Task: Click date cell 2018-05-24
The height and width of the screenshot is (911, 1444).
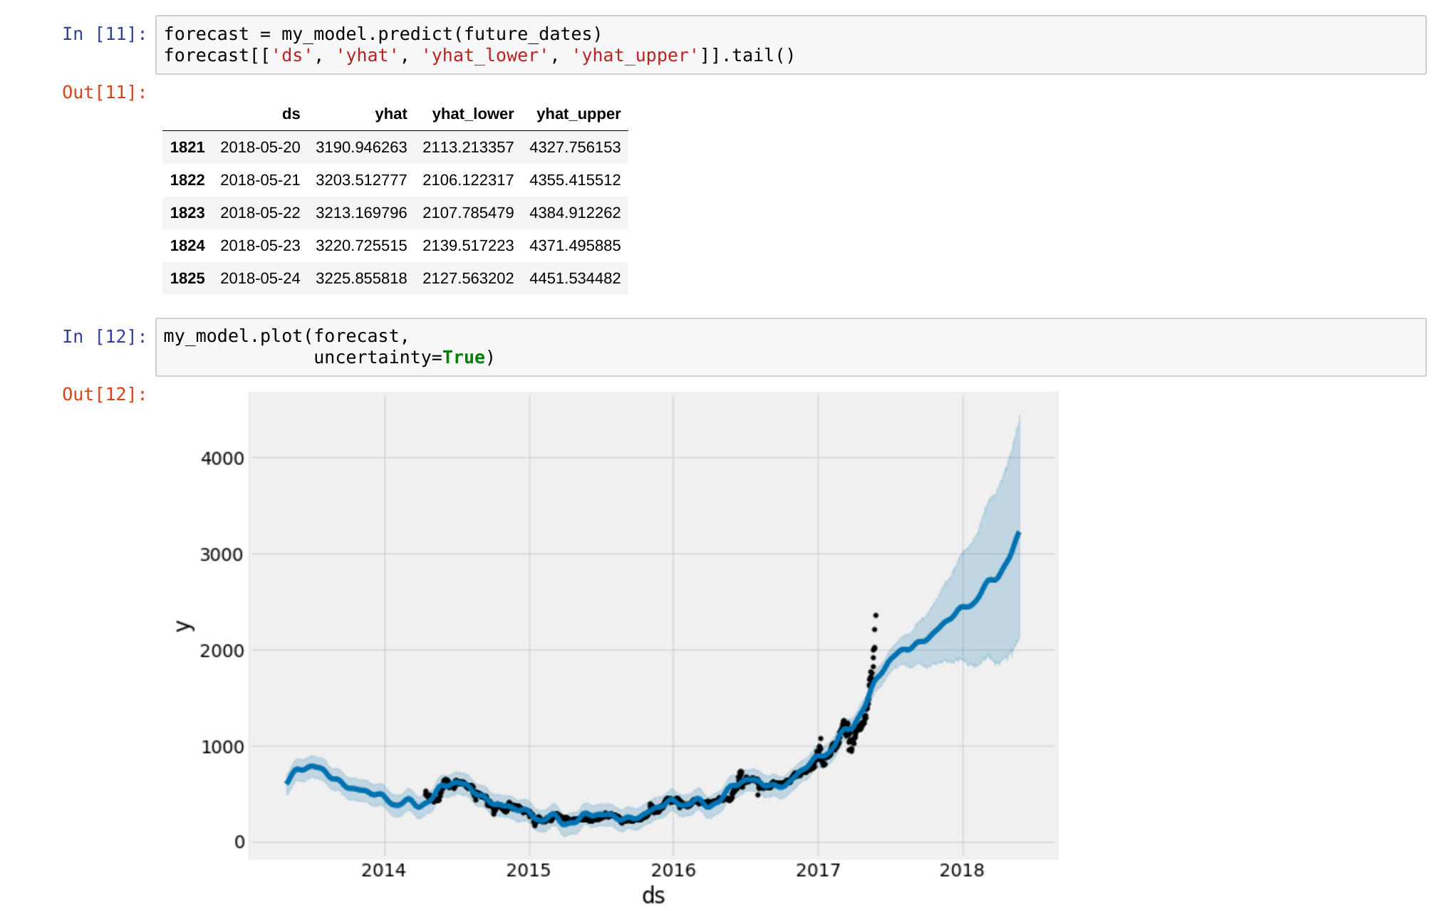Action: tap(260, 278)
